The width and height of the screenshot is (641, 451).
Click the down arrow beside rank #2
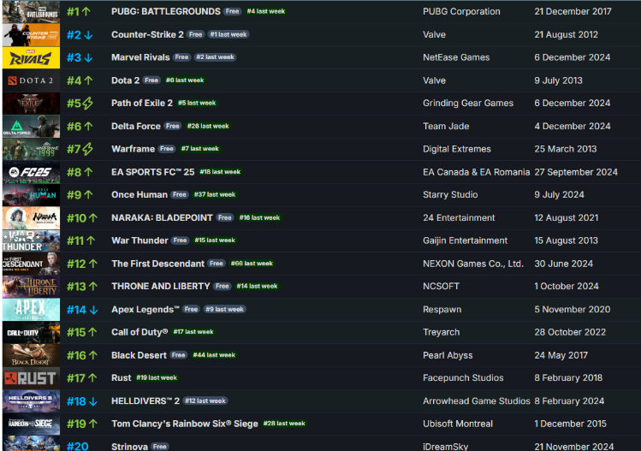click(88, 35)
